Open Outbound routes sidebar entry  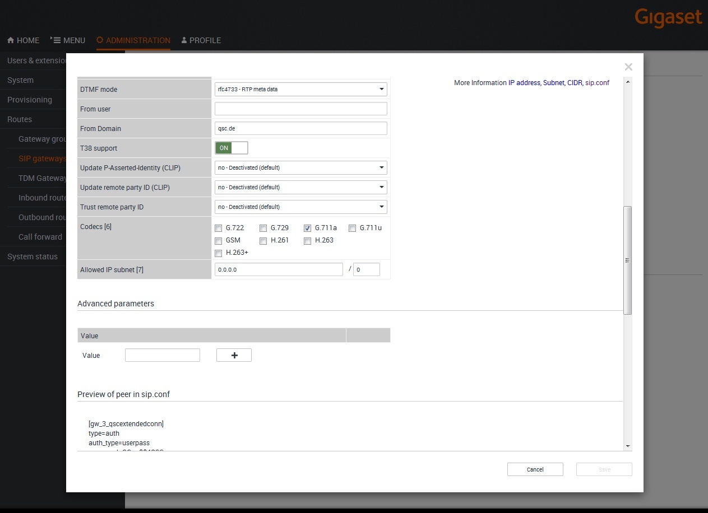(x=43, y=217)
